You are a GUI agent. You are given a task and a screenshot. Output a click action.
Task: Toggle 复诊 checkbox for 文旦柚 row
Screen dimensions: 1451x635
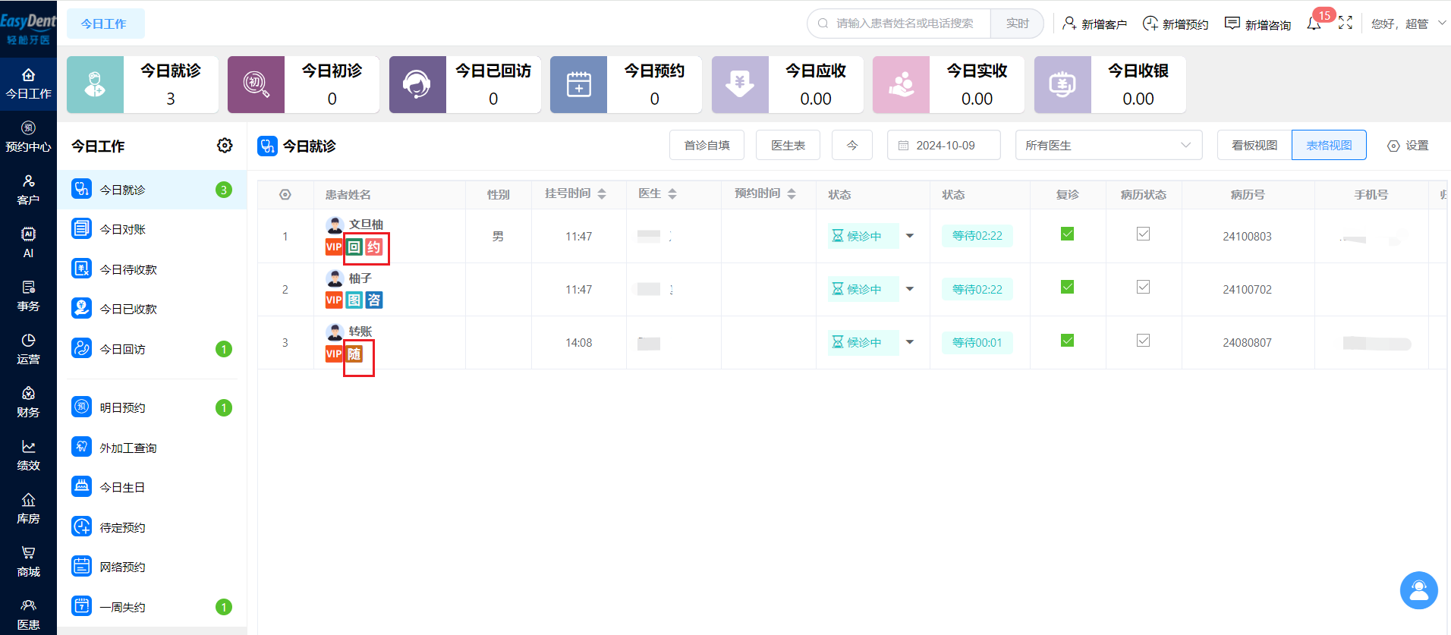(1067, 234)
